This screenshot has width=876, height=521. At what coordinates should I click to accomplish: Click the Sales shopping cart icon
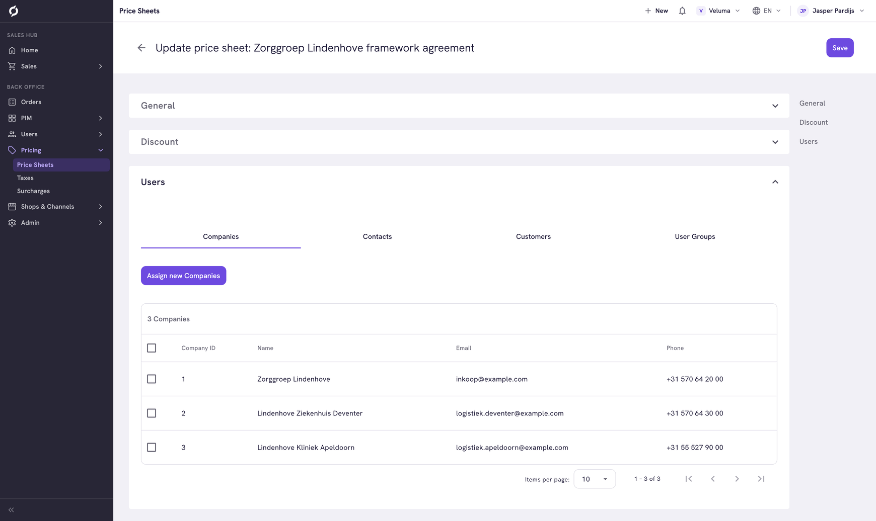[12, 66]
